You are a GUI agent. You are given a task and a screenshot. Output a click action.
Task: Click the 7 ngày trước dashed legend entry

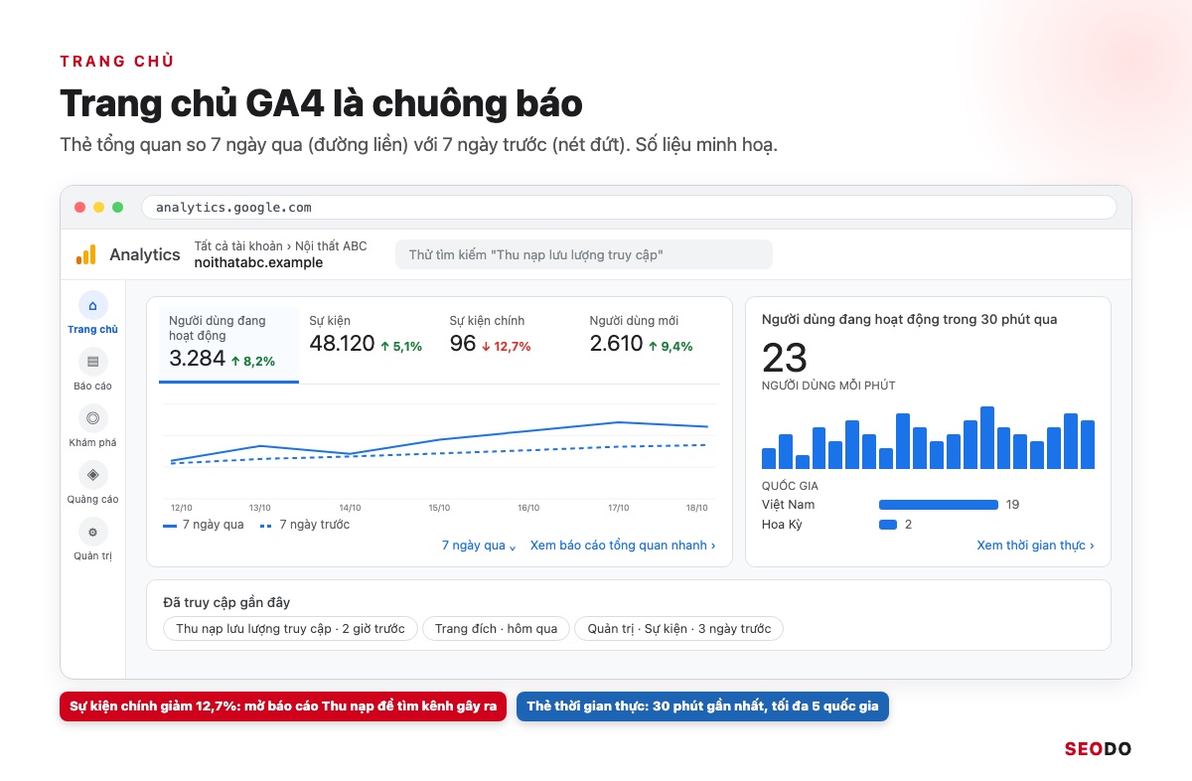(x=304, y=525)
